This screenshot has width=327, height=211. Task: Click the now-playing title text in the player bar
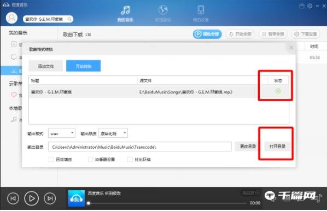coord(104,194)
